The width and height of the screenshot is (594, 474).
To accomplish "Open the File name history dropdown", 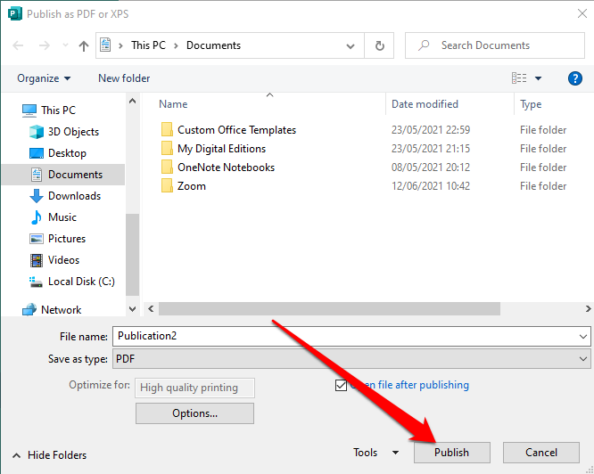I will point(583,337).
